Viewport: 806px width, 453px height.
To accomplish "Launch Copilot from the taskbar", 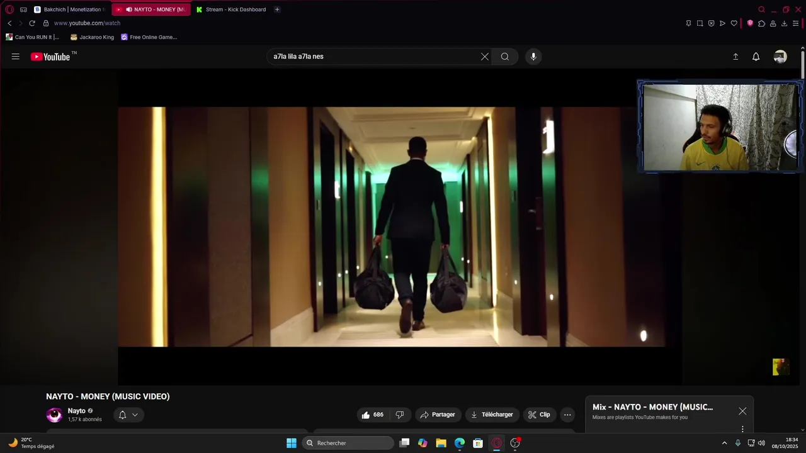I will (x=423, y=443).
